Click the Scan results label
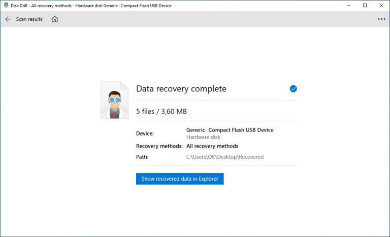The image size is (390, 237). point(29,19)
